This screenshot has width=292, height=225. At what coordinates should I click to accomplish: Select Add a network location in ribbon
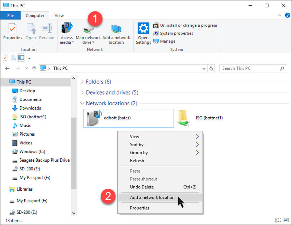coord(116,33)
